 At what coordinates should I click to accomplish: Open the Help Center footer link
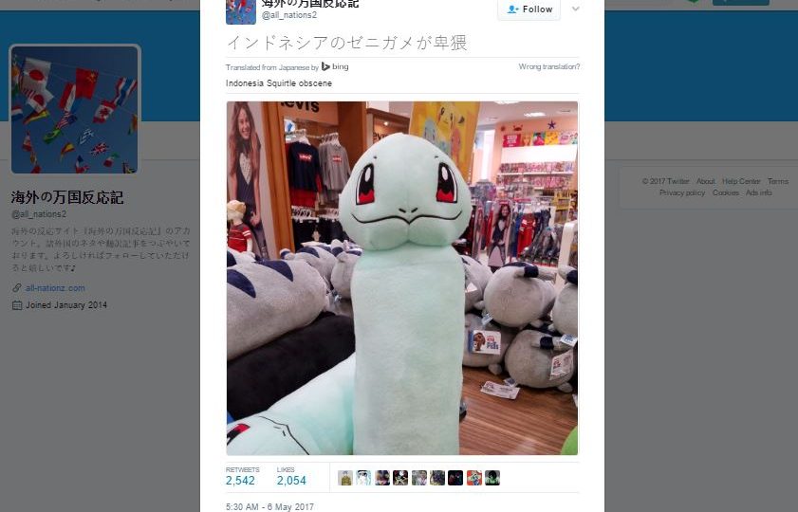(741, 181)
